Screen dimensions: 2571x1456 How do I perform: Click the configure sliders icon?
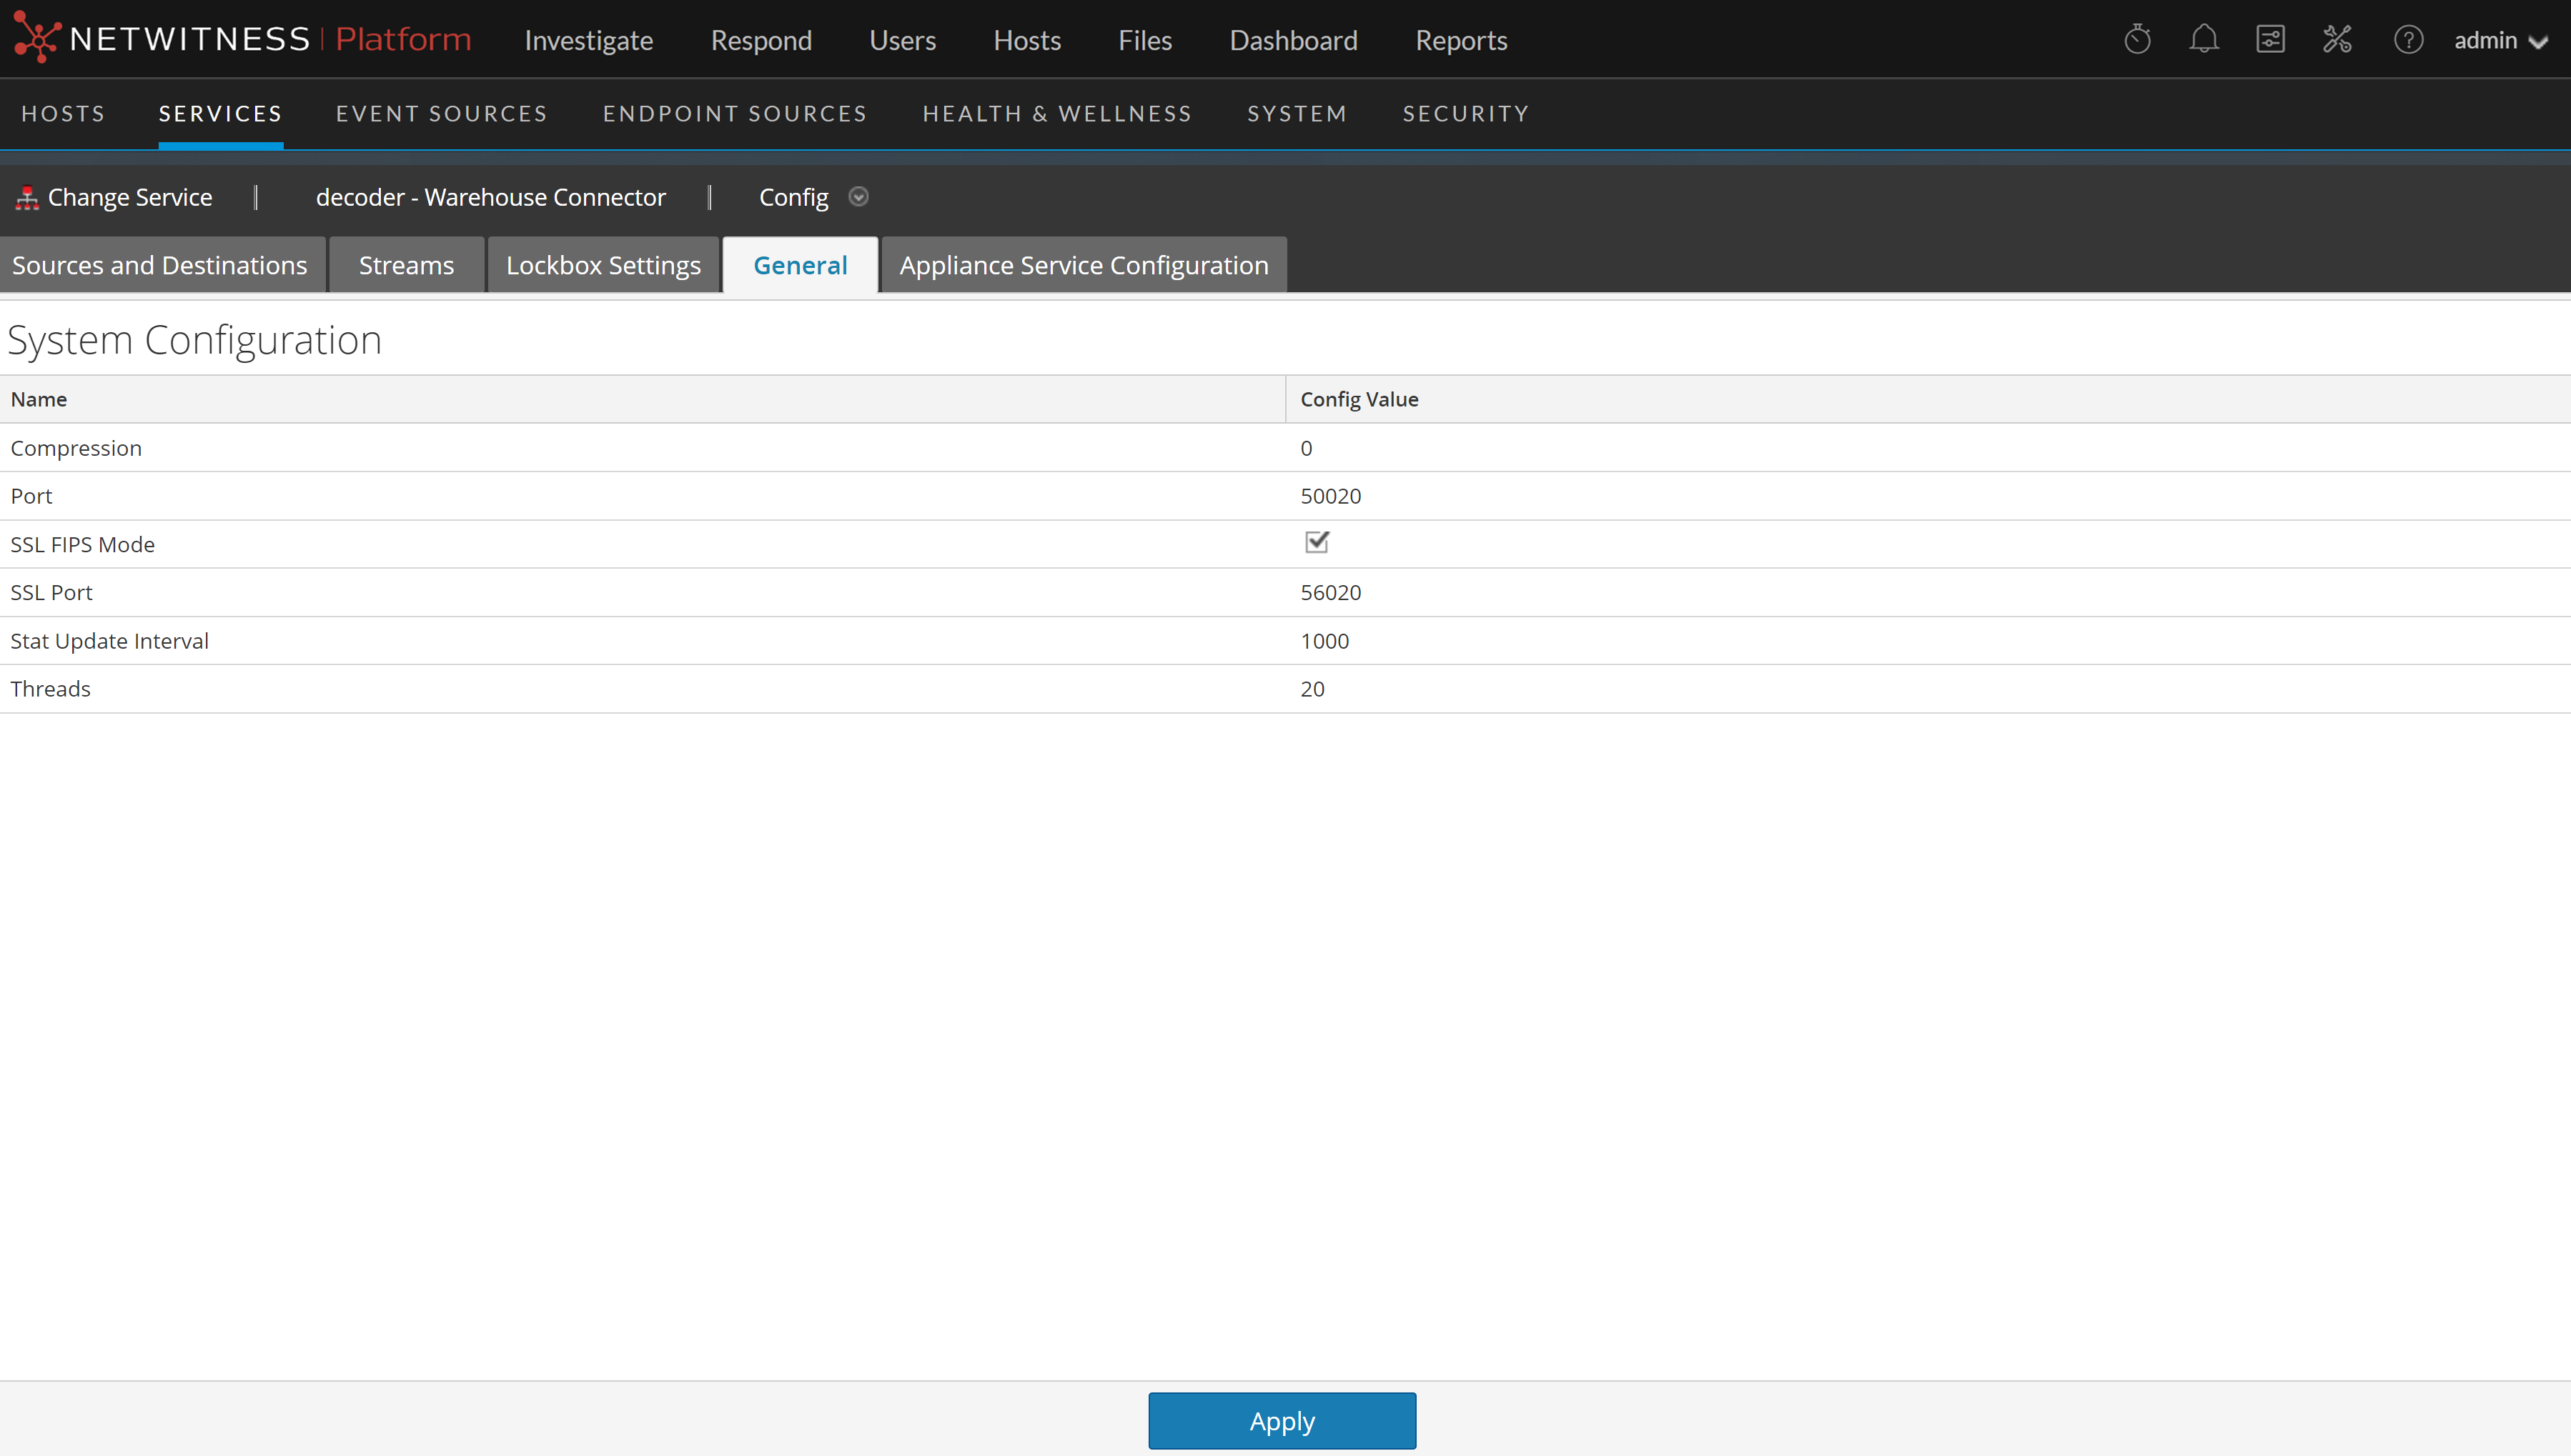tap(2270, 40)
